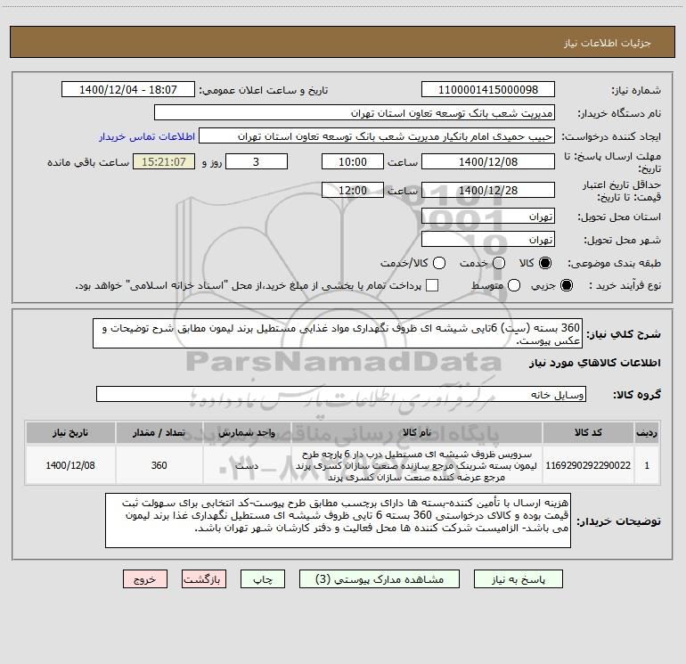This screenshot has width=686, height=664.
Task: Select the کالا/خدمت radio button
Action: (439, 263)
